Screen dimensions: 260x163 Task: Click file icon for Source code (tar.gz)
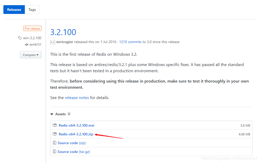click(54, 151)
